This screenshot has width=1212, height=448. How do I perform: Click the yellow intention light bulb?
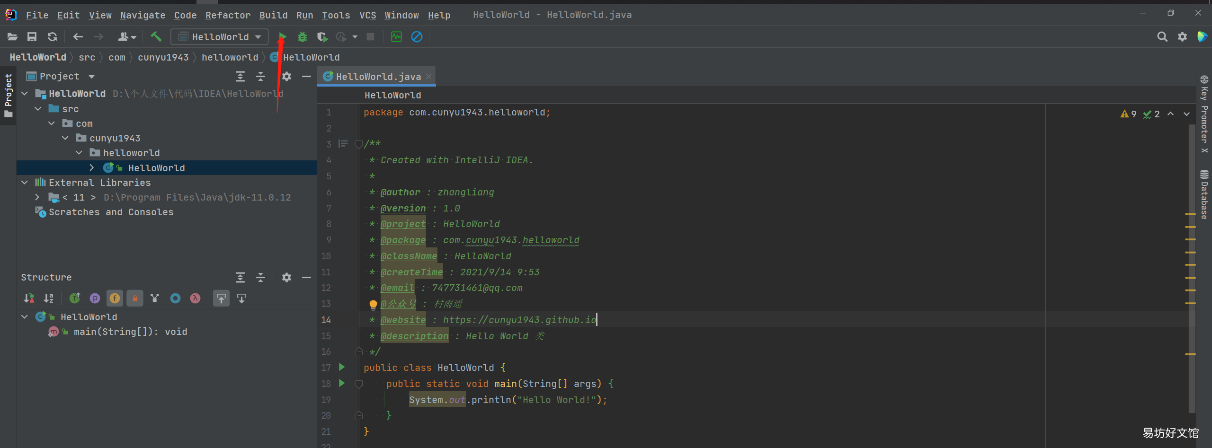point(373,305)
